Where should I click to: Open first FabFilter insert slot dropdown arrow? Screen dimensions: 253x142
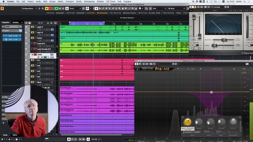[20, 36]
